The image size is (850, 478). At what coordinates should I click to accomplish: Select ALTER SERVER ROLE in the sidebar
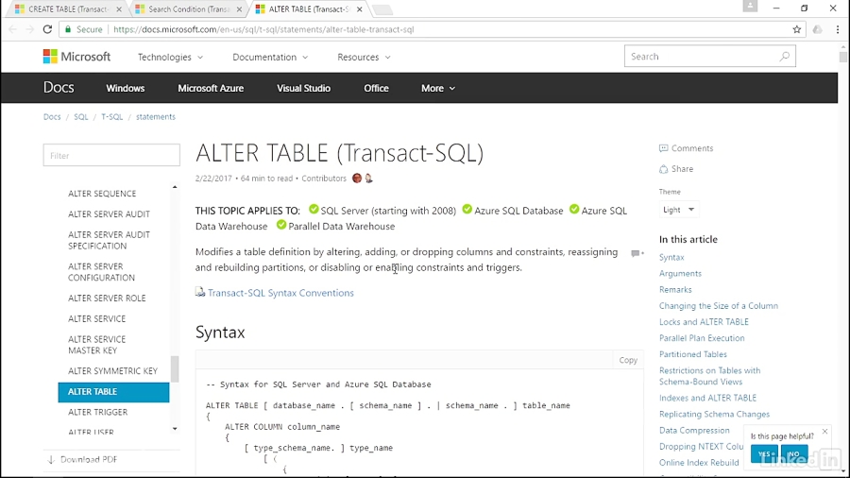[107, 299]
